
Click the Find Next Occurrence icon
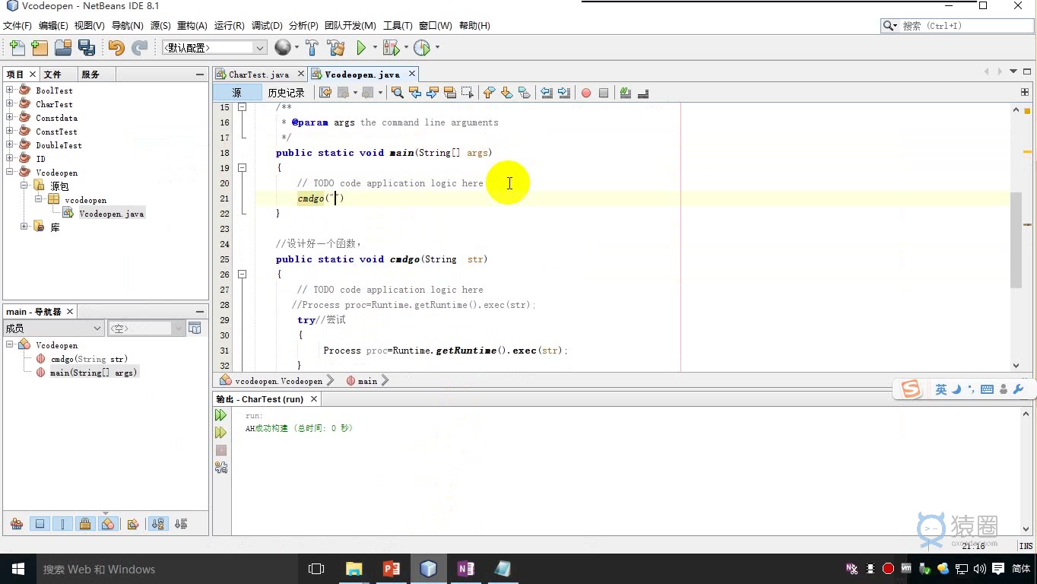pyautogui.click(x=432, y=93)
